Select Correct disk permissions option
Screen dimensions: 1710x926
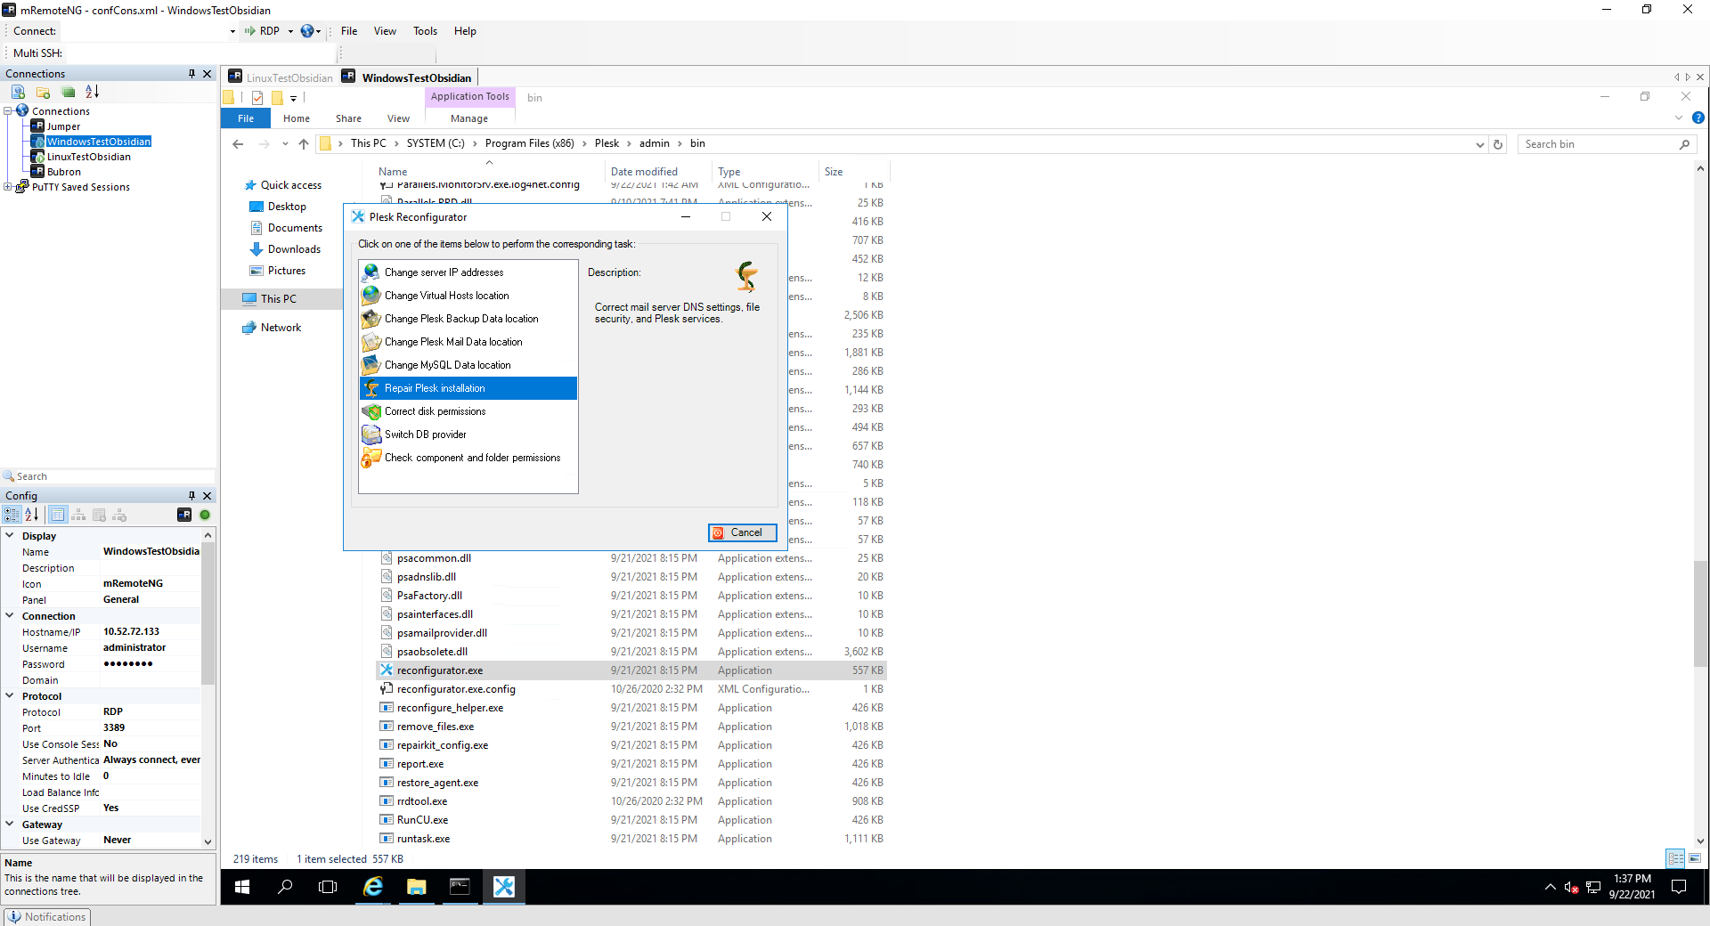click(x=468, y=411)
